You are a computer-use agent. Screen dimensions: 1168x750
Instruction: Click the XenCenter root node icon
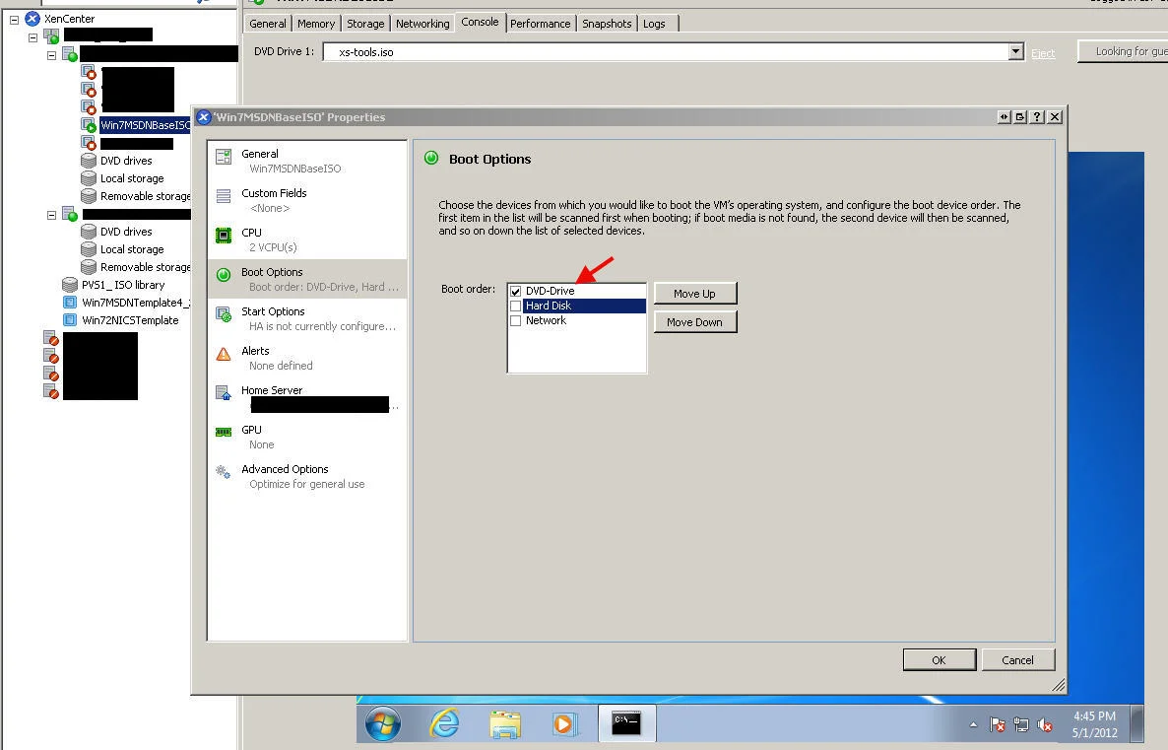(x=32, y=19)
